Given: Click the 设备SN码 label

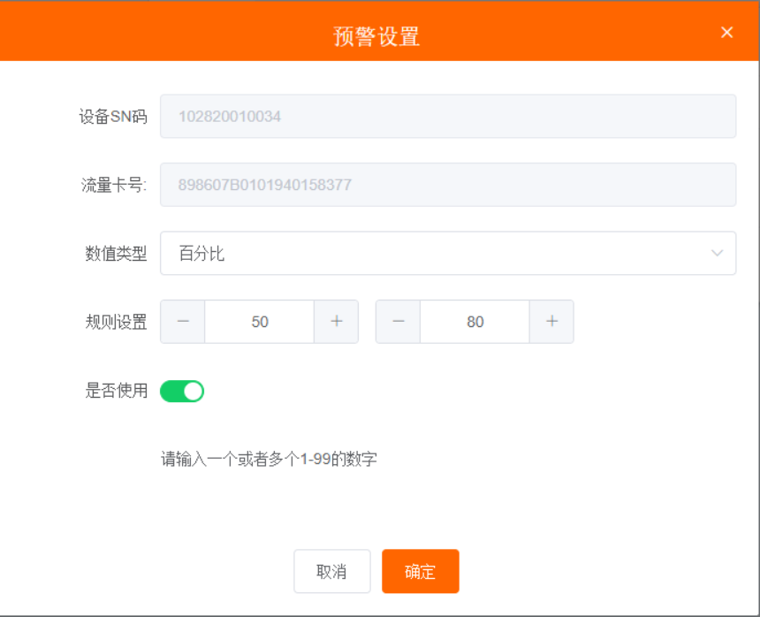Looking at the screenshot, I should [113, 117].
